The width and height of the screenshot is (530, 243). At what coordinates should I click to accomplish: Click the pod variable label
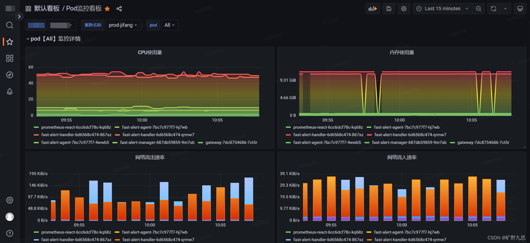click(153, 25)
